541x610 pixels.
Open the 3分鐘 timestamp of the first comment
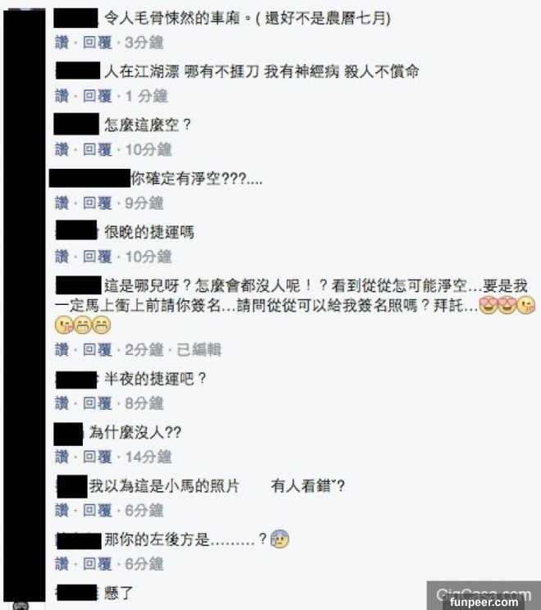pyautogui.click(x=143, y=42)
